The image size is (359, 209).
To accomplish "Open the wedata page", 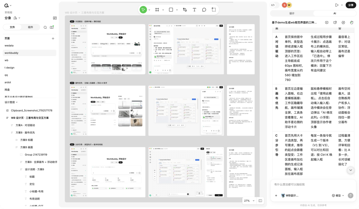I will [30, 46].
